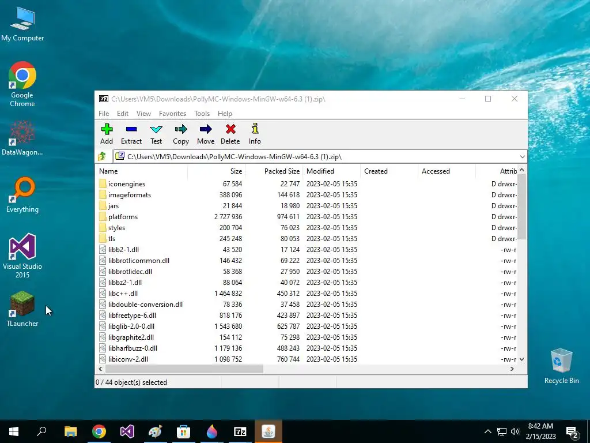Expand the address path dropdown
Viewport: 590px width, 443px height.
click(522, 157)
